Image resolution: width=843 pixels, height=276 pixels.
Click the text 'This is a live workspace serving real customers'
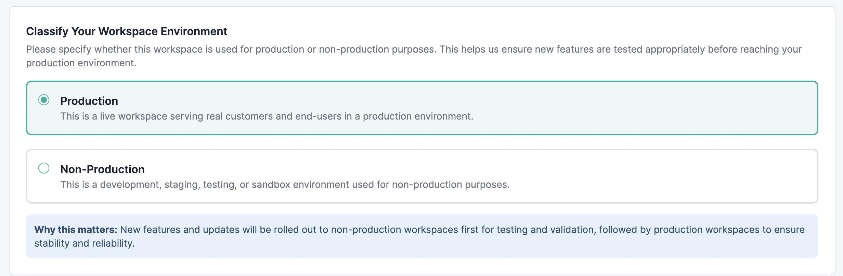point(167,116)
